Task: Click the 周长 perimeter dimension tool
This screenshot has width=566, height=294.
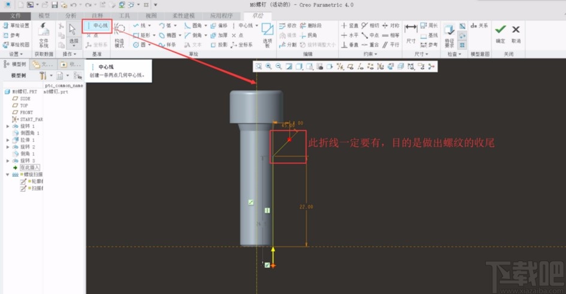Action: [429, 26]
